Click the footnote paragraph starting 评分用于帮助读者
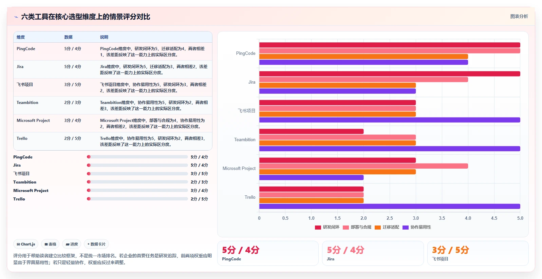 pyautogui.click(x=112, y=259)
